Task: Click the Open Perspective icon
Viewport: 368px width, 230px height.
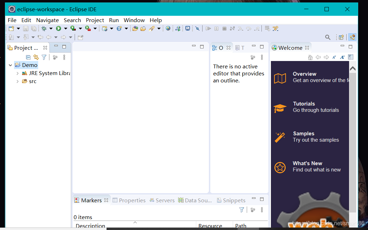Action: click(x=341, y=37)
